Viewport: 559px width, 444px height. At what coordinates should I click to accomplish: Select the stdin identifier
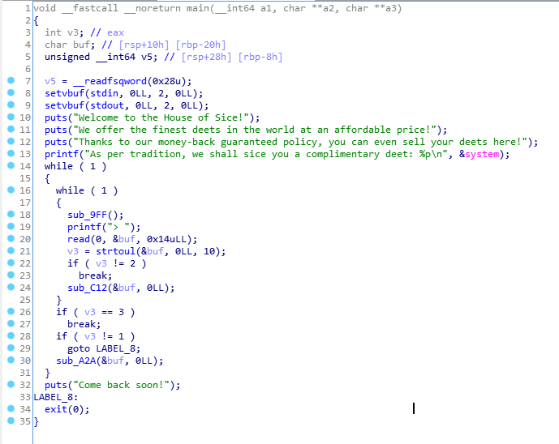click(104, 93)
